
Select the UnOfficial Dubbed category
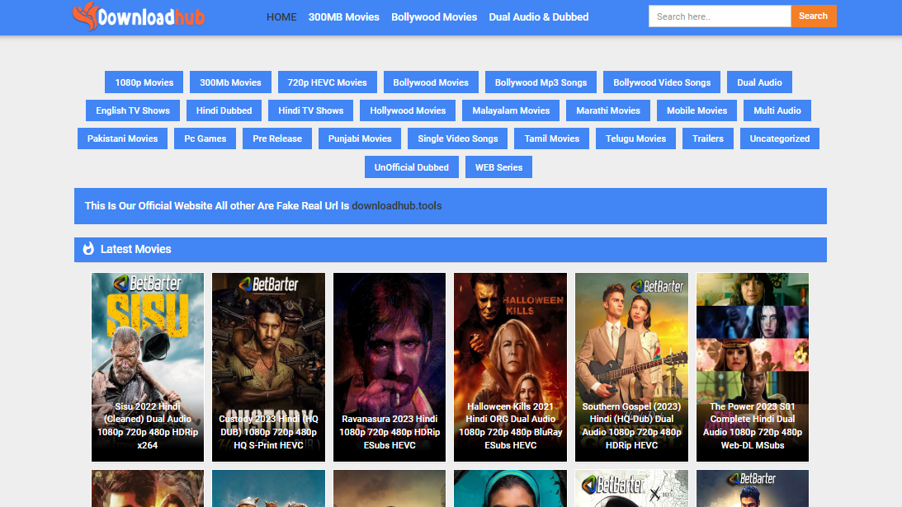[411, 167]
